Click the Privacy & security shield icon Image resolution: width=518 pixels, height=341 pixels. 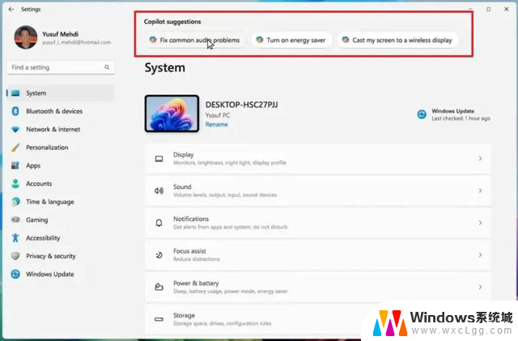pyautogui.click(x=15, y=256)
